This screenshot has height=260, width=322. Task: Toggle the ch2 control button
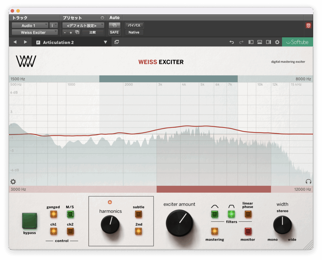70,231
